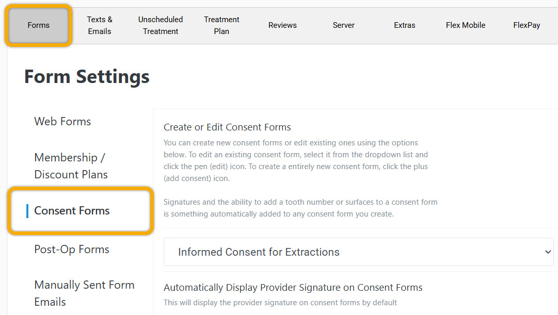Screen dimensions: 558x315
Task: Go to the Reviews tab
Action: [282, 25]
